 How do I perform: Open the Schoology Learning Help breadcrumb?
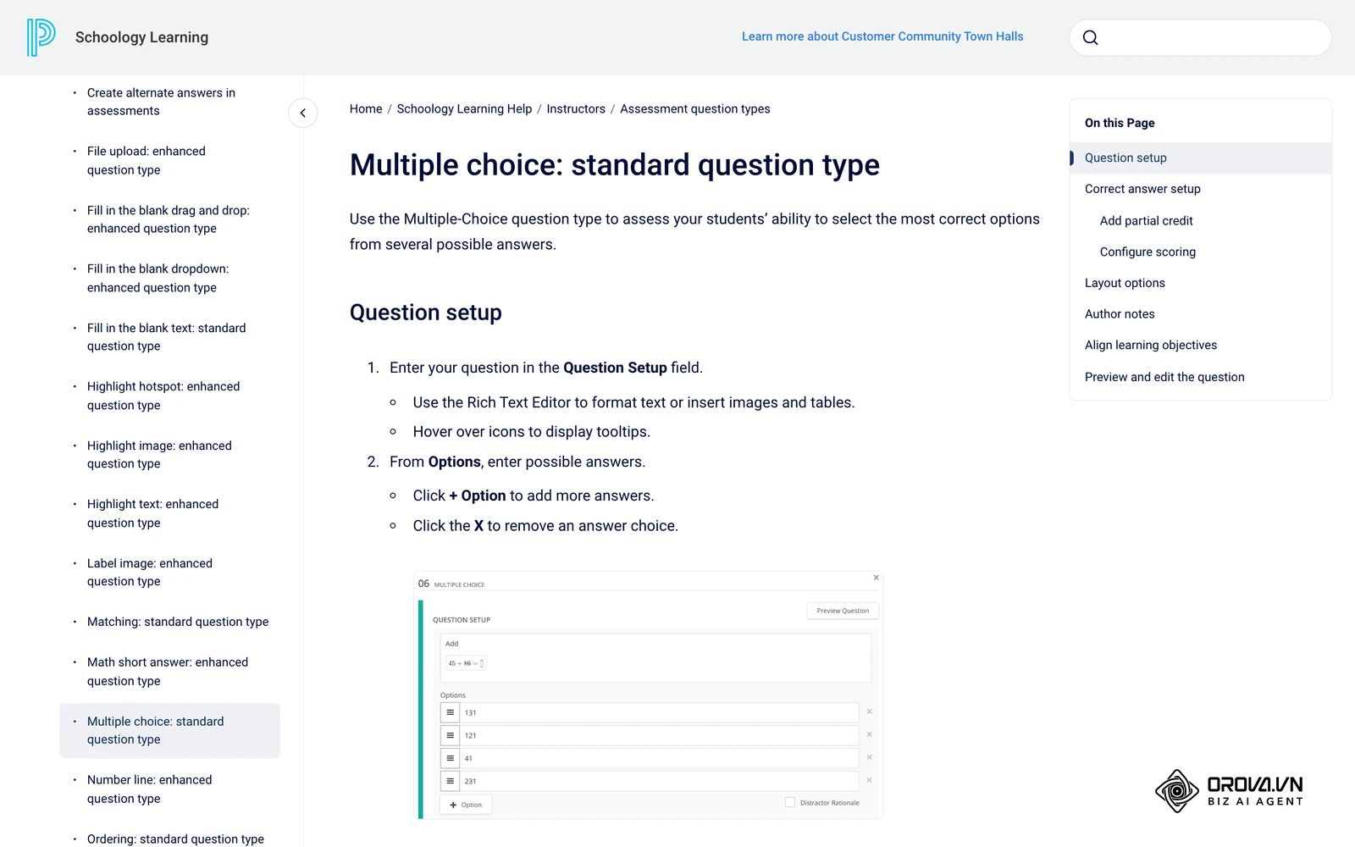[x=464, y=109]
